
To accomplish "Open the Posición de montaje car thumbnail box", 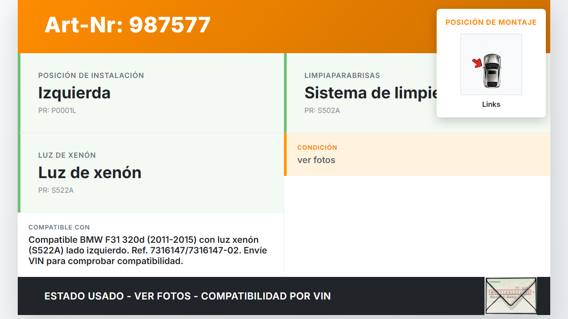I will point(491,64).
